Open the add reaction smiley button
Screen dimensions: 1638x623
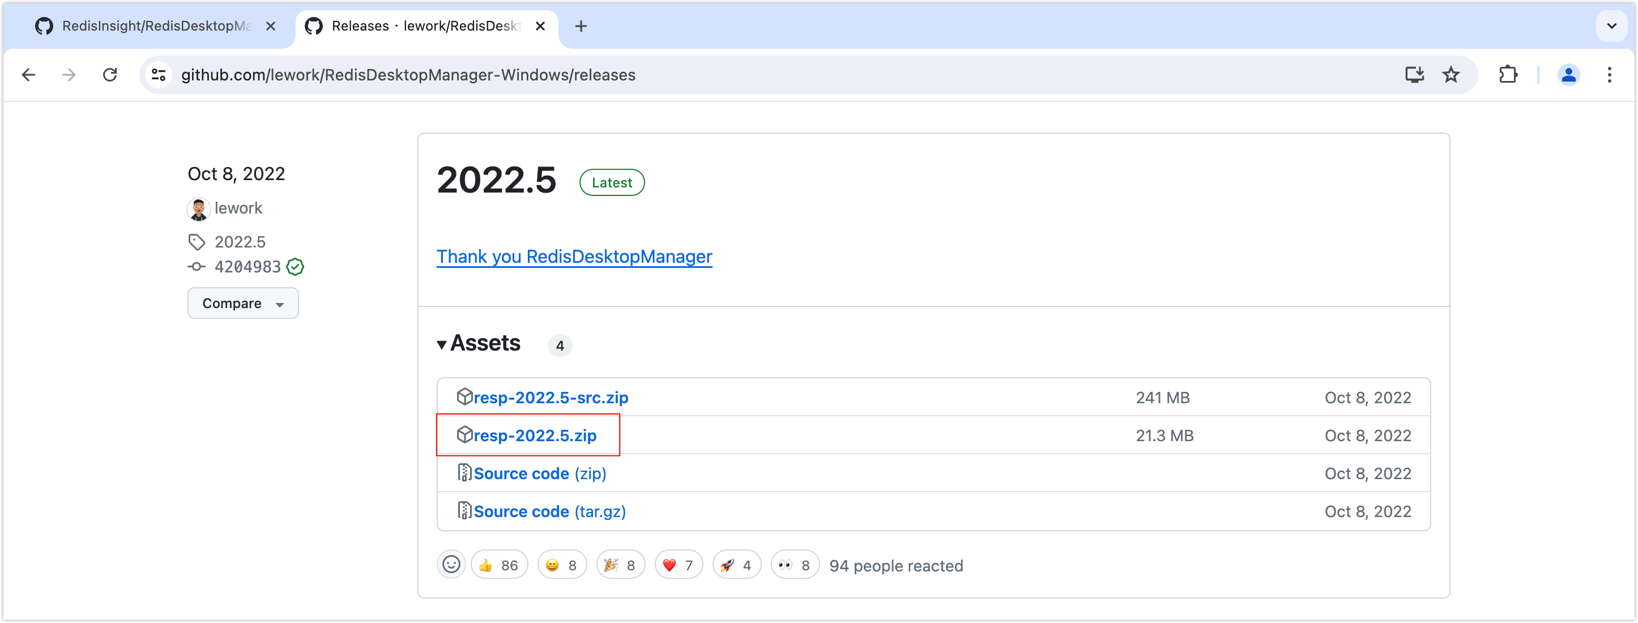click(x=451, y=565)
